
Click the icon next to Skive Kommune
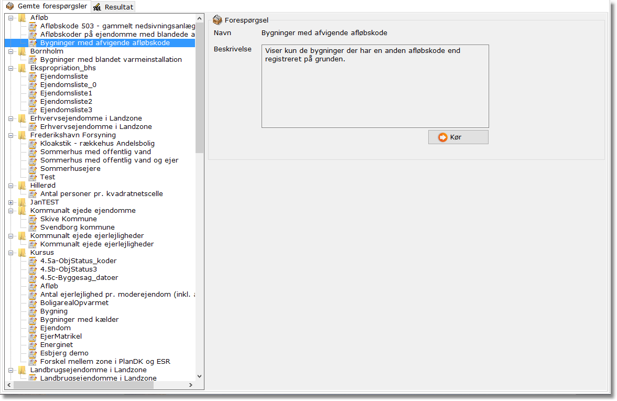(x=33, y=219)
